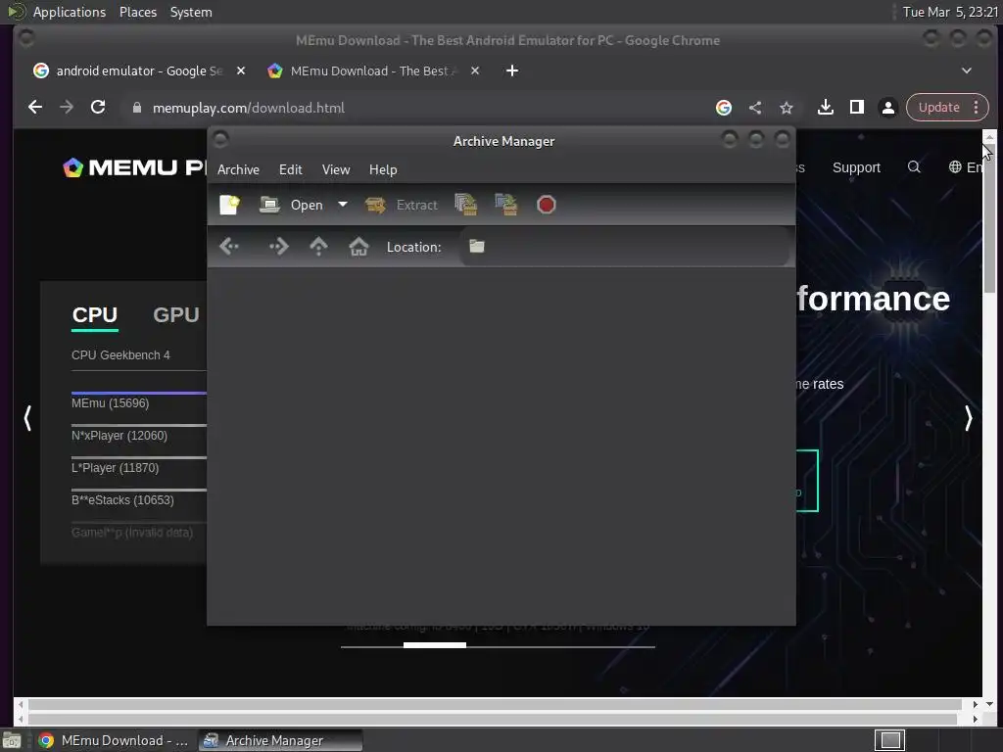Click the Google icon in address bar

(x=724, y=108)
